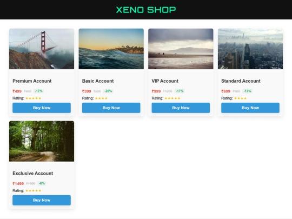Click the star rating of Premium Account
Screen dimensions: 292x219
point(33,98)
